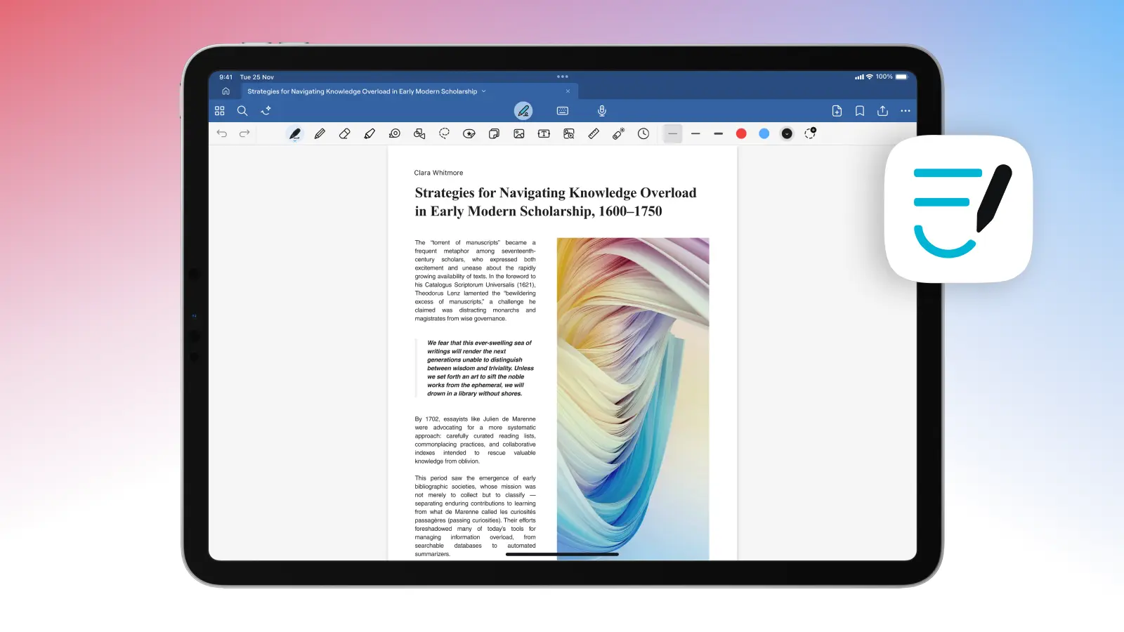
Task: Open the share and export button
Action: pyautogui.click(x=882, y=111)
